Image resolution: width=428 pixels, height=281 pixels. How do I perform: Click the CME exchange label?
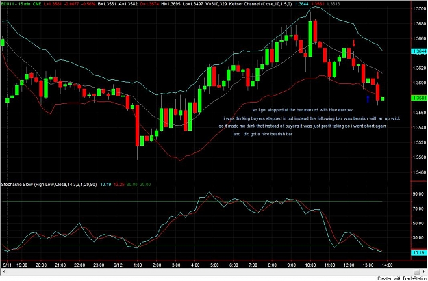(x=36, y=4)
